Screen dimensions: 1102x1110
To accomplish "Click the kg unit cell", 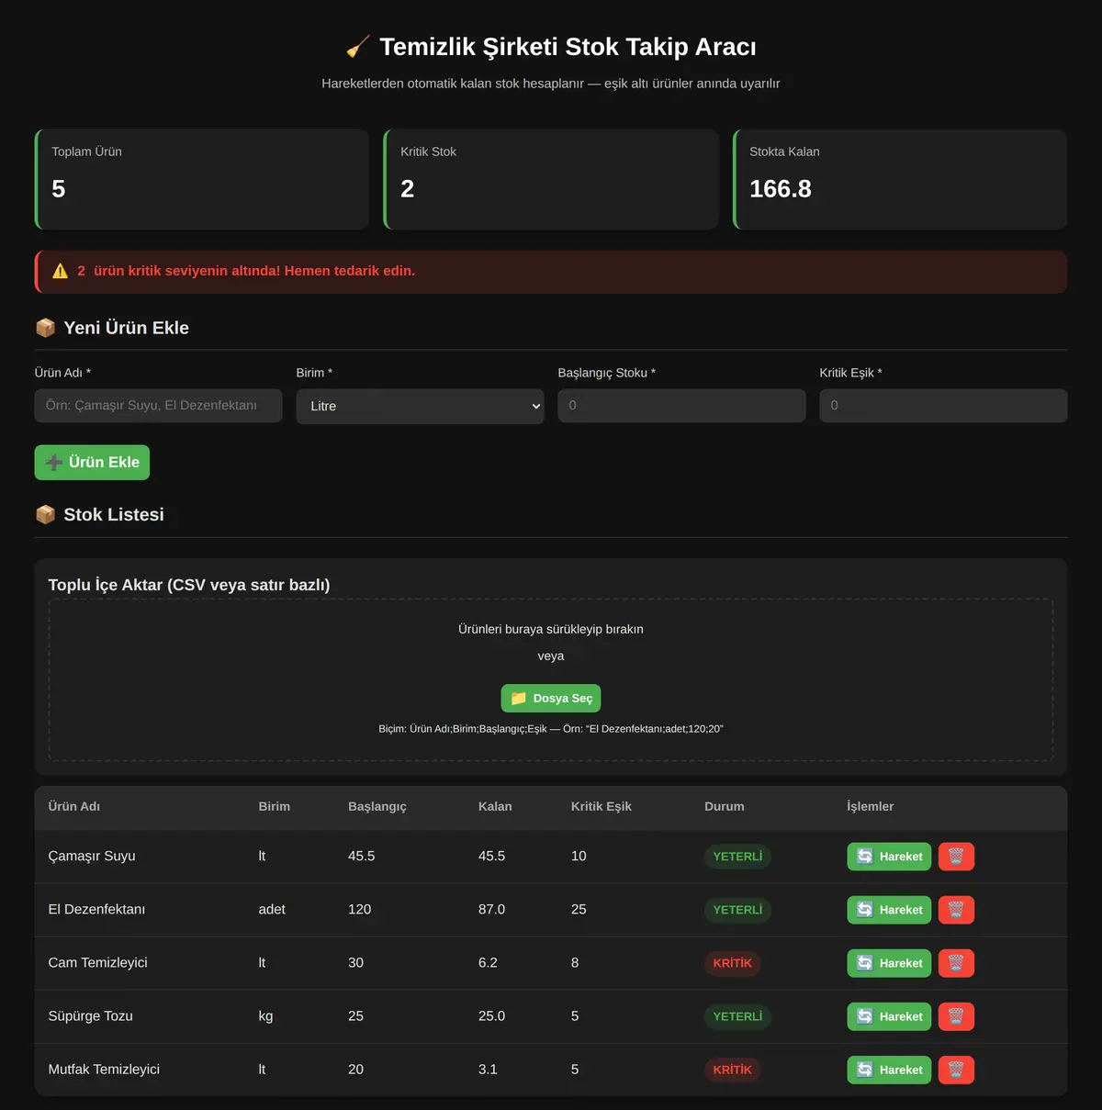I will tap(266, 1016).
